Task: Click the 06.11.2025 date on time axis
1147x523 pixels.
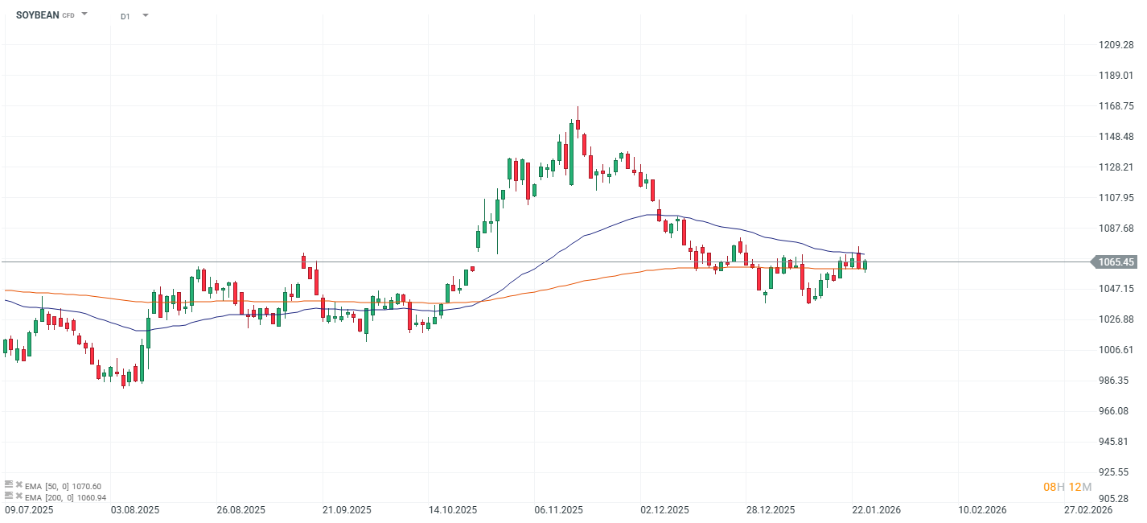Action: pyautogui.click(x=558, y=510)
